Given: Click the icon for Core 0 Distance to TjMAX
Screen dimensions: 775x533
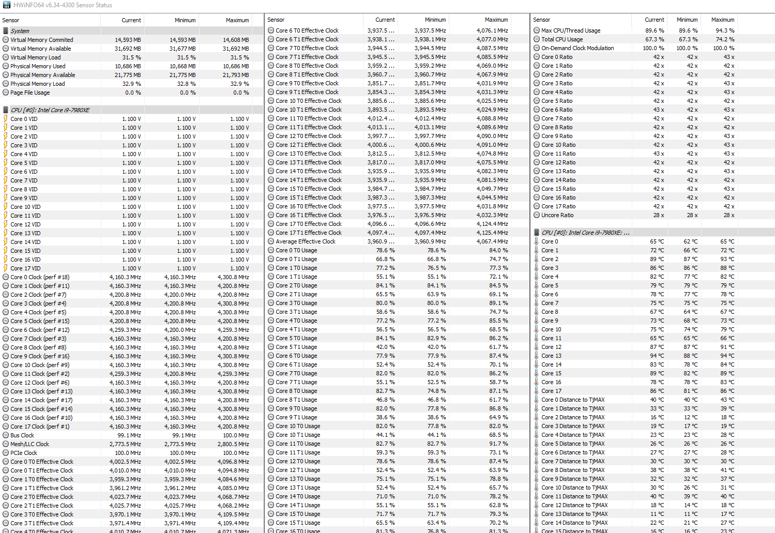Looking at the screenshot, I should coord(537,400).
